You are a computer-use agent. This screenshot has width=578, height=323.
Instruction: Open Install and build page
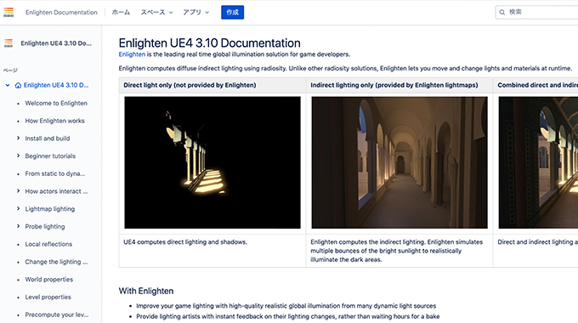coord(48,139)
